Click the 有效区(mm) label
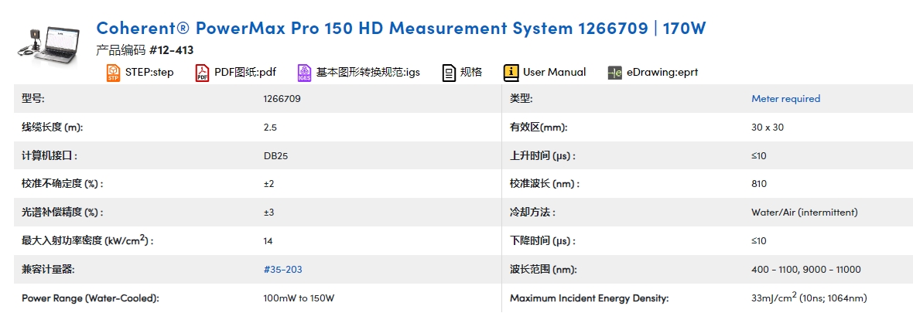The width and height of the screenshot is (913, 313). tap(539, 127)
